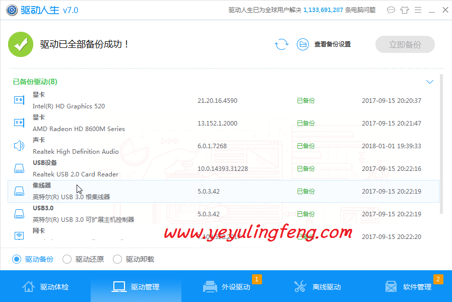
Task: Select the Intel(R) HD Graphics 520 text
Action: pyautogui.click(x=69, y=106)
